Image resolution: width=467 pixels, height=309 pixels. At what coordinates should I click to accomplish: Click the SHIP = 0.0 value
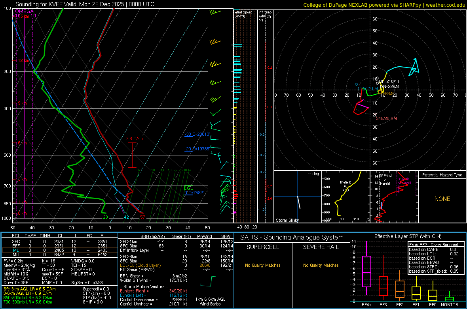click(x=93, y=302)
